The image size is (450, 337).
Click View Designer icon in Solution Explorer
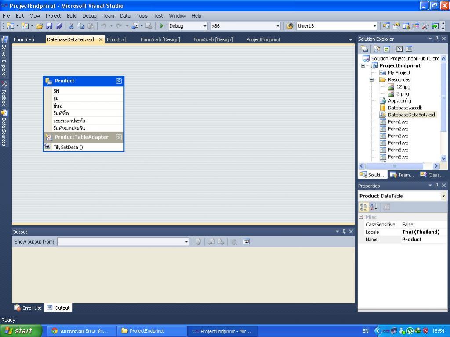point(409,49)
